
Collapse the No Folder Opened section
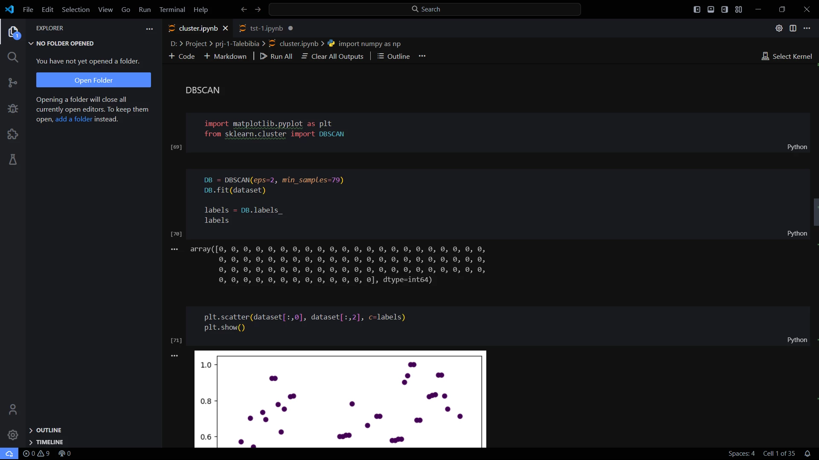[65, 43]
